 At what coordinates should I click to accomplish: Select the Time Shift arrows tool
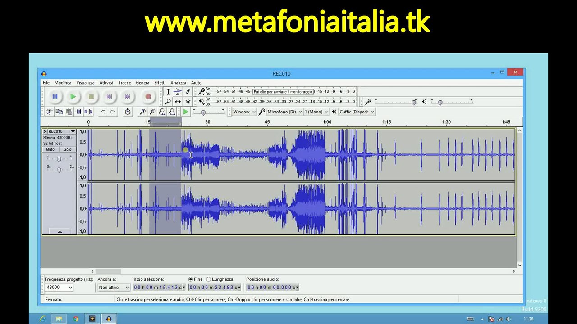point(178,102)
